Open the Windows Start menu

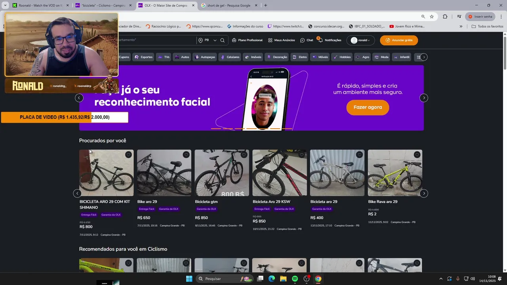tap(189, 279)
